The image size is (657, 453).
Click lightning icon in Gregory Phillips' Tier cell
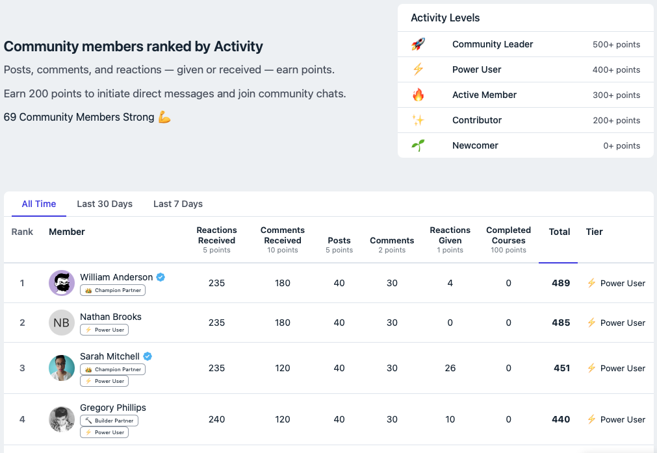(x=591, y=419)
